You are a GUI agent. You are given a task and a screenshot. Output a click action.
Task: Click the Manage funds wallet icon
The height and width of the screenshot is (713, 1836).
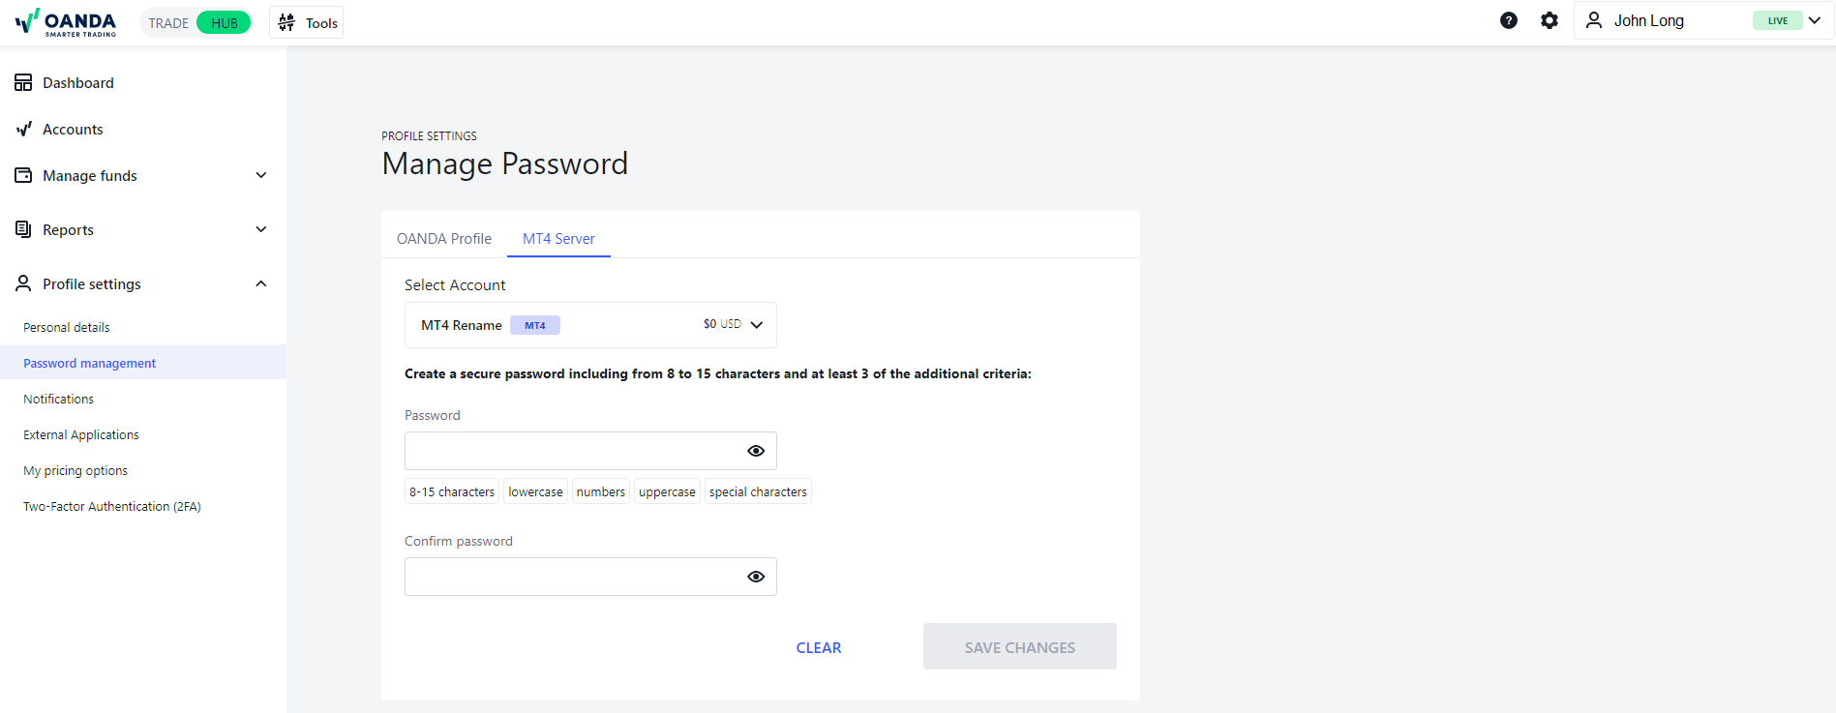23,175
